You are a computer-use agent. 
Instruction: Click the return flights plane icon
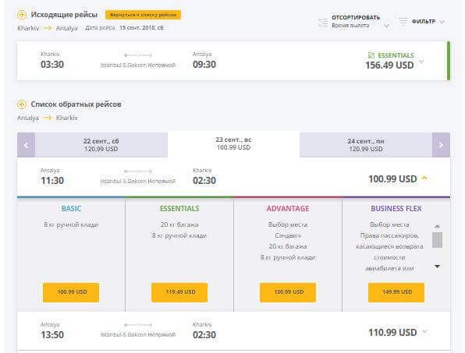point(22,104)
